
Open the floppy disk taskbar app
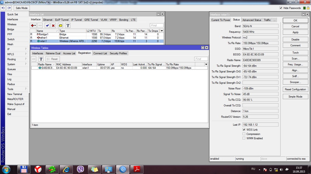[24, 169]
